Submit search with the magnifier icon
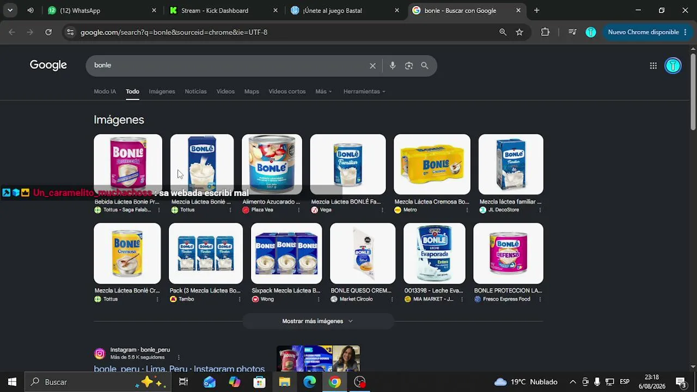Image resolution: width=697 pixels, height=392 pixels. click(425, 66)
